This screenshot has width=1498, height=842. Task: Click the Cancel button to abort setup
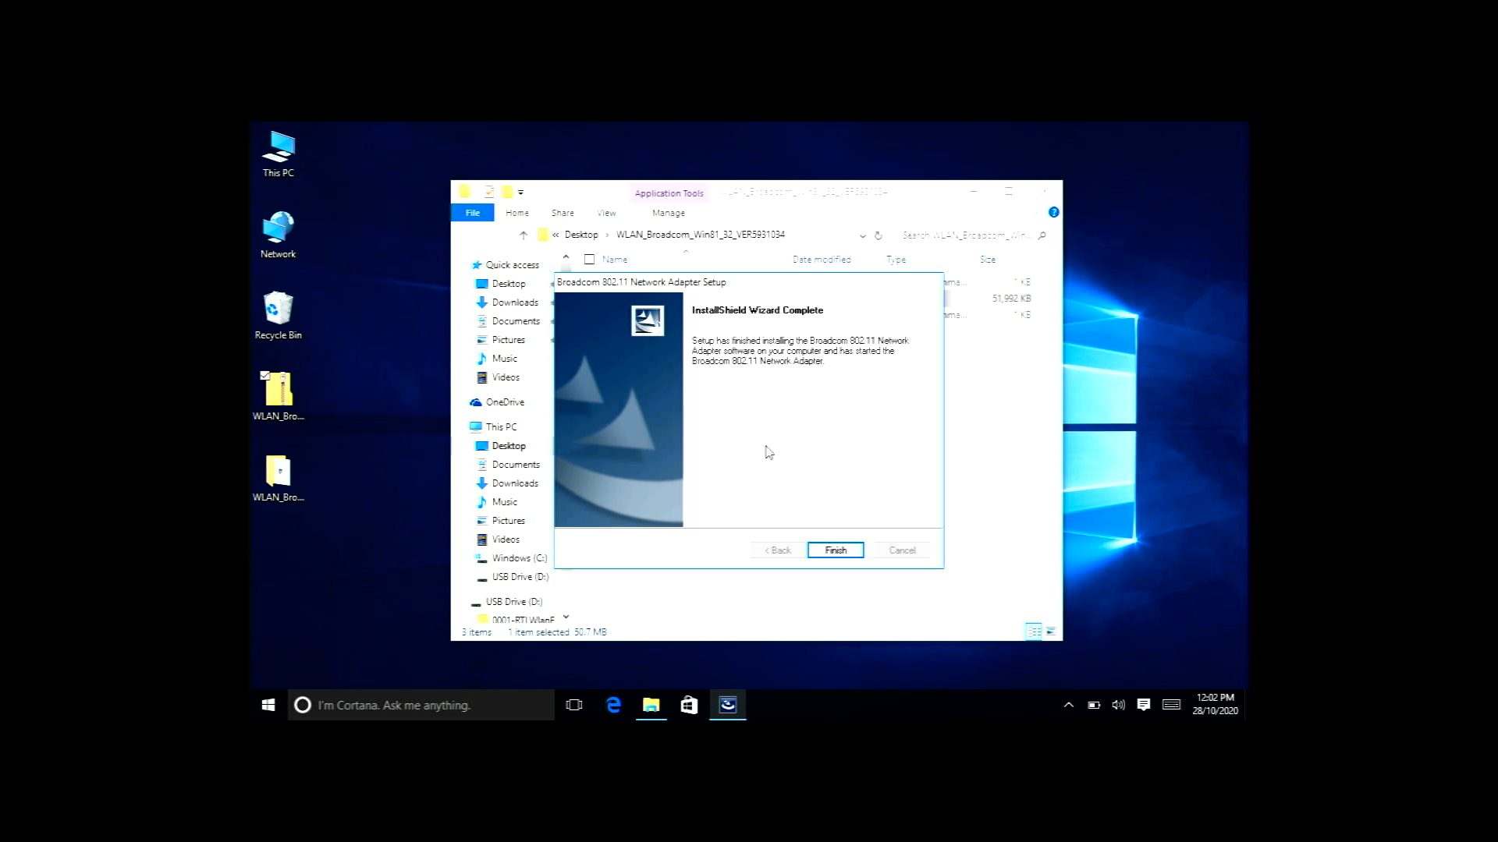point(902,550)
